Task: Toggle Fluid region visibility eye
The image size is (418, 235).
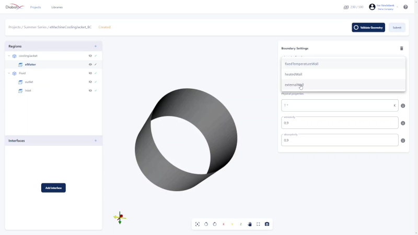Action: click(90, 73)
